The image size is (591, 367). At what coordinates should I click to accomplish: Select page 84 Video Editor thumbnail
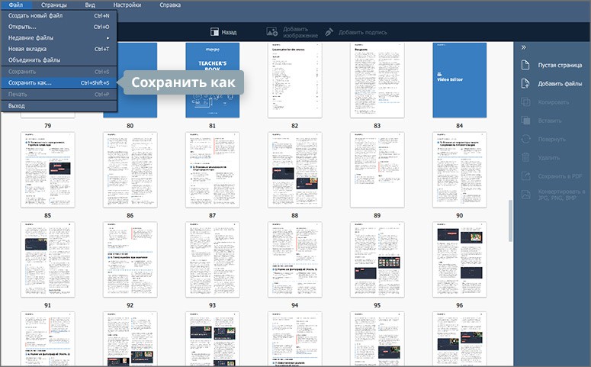click(460, 80)
